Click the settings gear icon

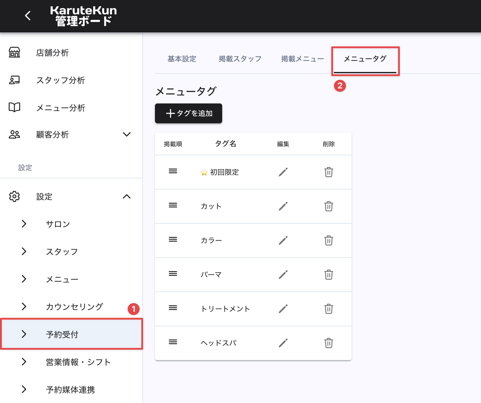tap(14, 197)
